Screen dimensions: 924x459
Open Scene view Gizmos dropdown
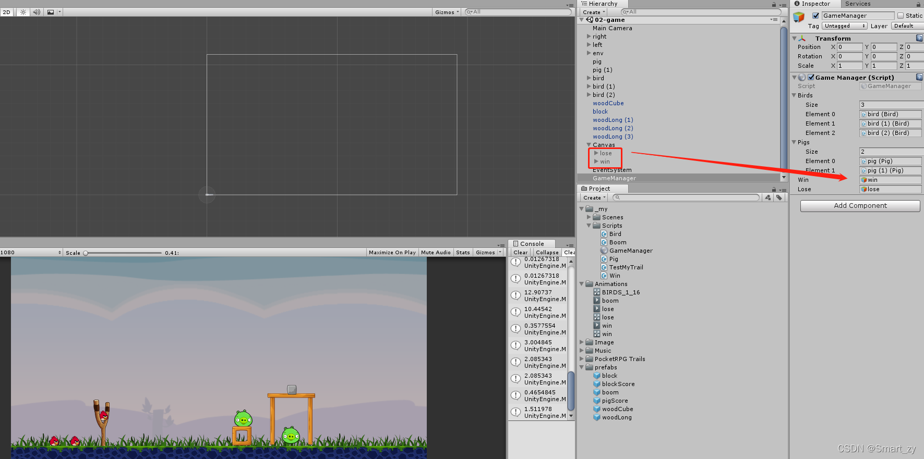[447, 12]
